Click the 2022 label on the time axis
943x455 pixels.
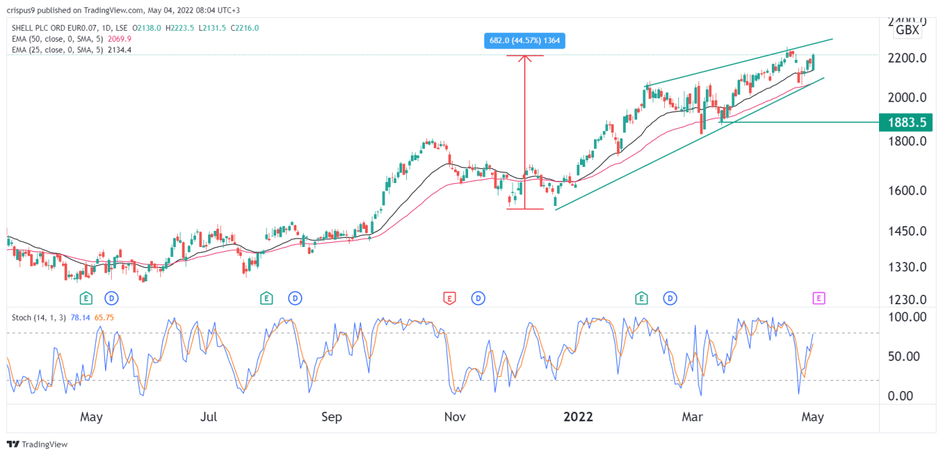pos(578,417)
